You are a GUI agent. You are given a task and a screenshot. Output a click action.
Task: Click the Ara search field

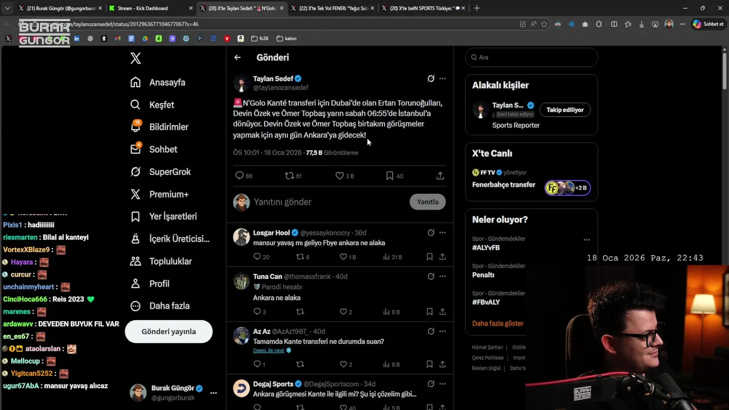[x=531, y=58]
